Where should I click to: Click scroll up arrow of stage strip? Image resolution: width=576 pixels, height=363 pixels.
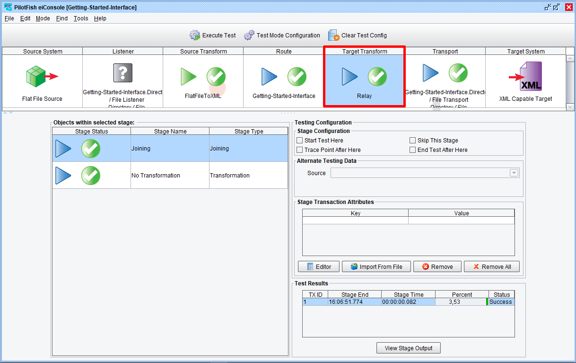pos(570,59)
